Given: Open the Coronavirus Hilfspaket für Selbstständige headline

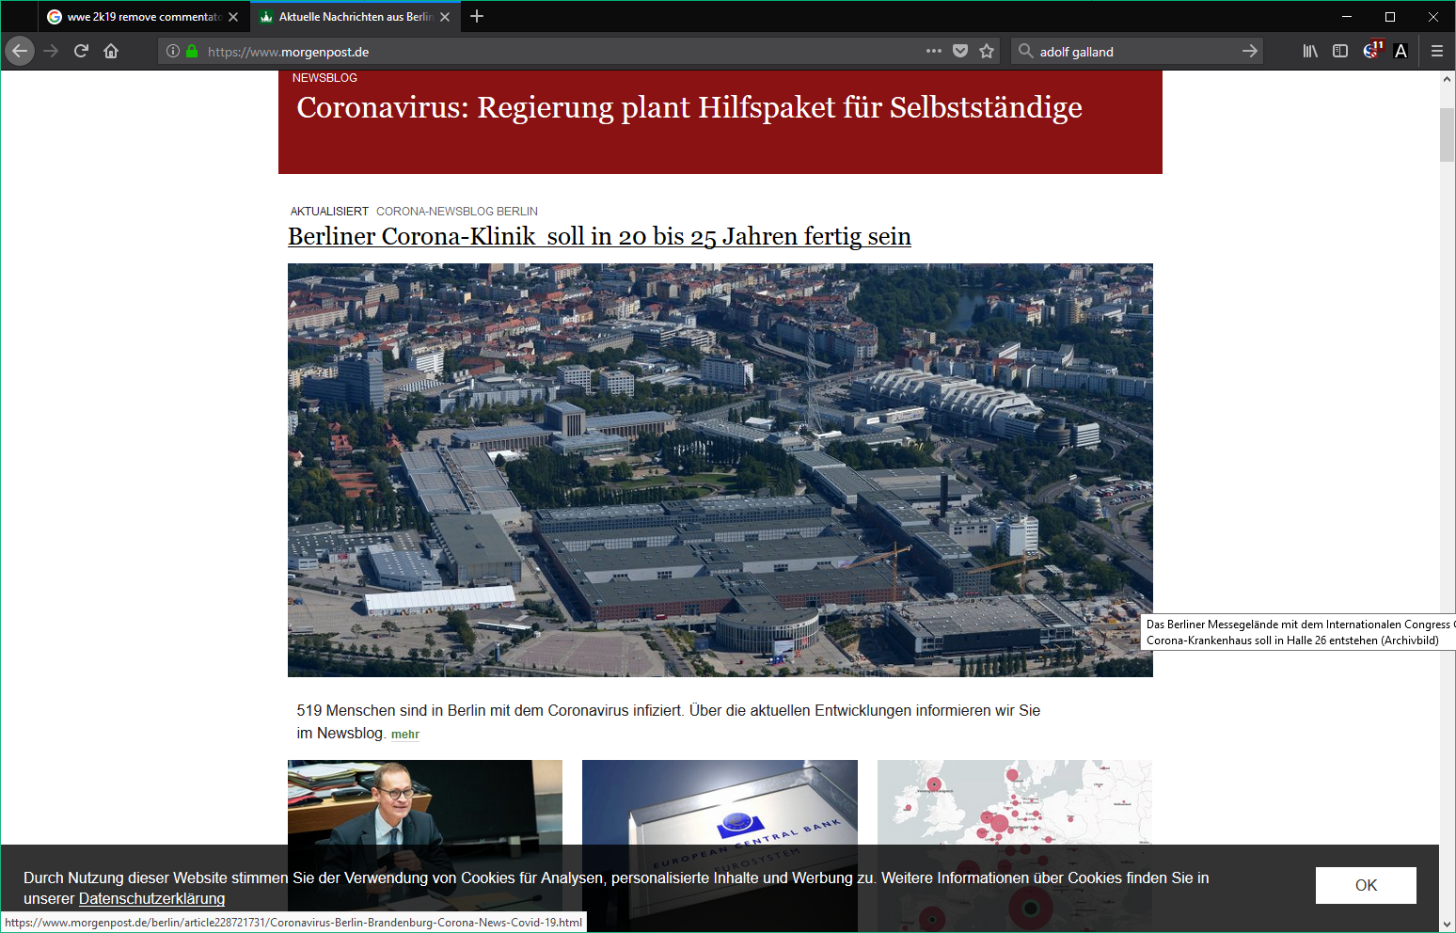Looking at the screenshot, I should (x=689, y=108).
